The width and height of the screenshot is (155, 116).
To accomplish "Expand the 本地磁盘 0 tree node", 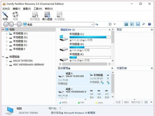I will tap(7, 49).
